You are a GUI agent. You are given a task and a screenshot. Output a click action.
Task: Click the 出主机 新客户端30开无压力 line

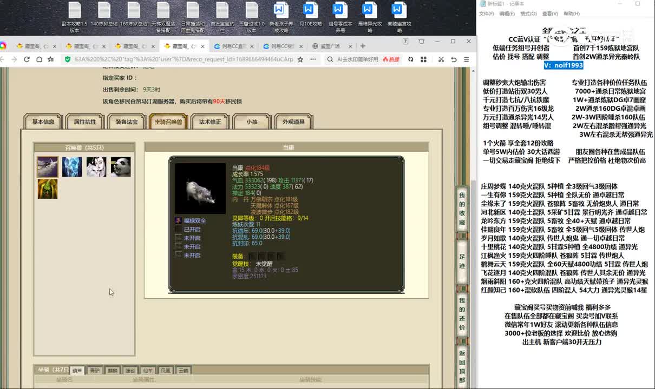pos(562,342)
